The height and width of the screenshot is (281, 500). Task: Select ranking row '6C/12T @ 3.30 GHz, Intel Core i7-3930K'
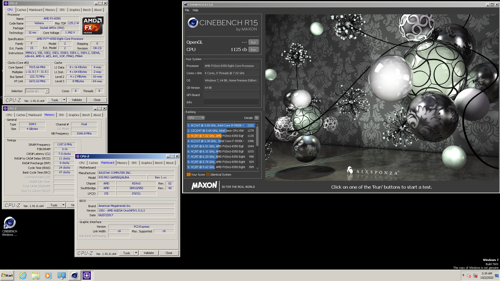click(221, 141)
